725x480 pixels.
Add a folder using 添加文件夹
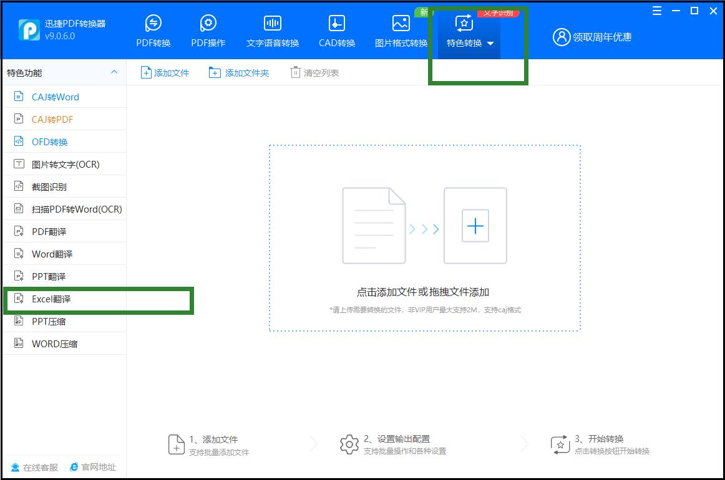(x=239, y=72)
